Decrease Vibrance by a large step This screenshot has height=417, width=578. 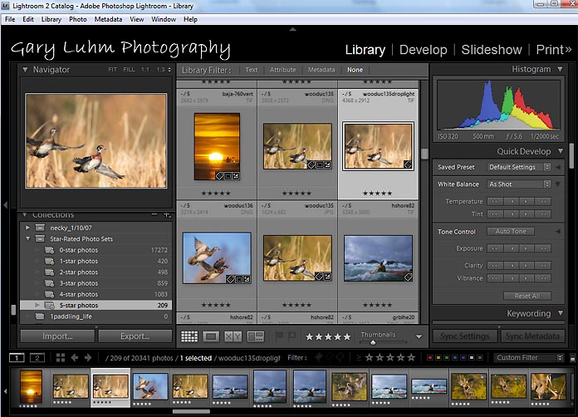point(495,278)
